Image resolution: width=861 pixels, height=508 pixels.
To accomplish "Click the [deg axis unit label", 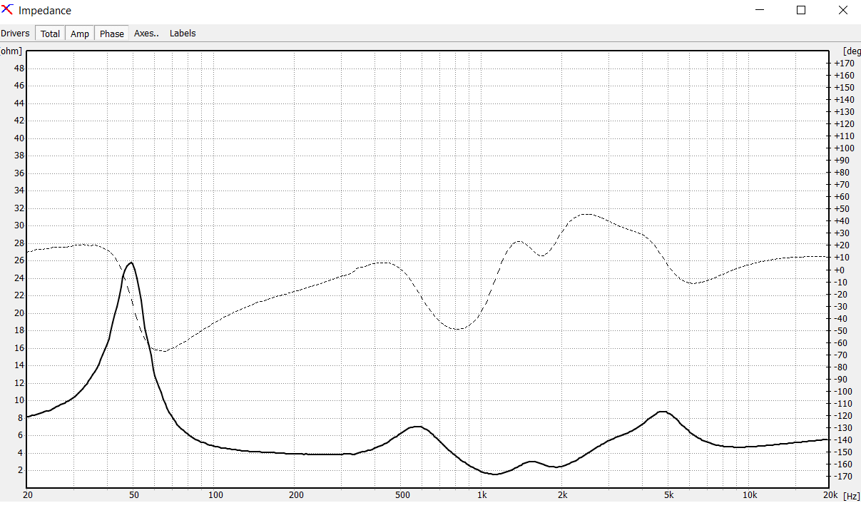I will click(852, 51).
